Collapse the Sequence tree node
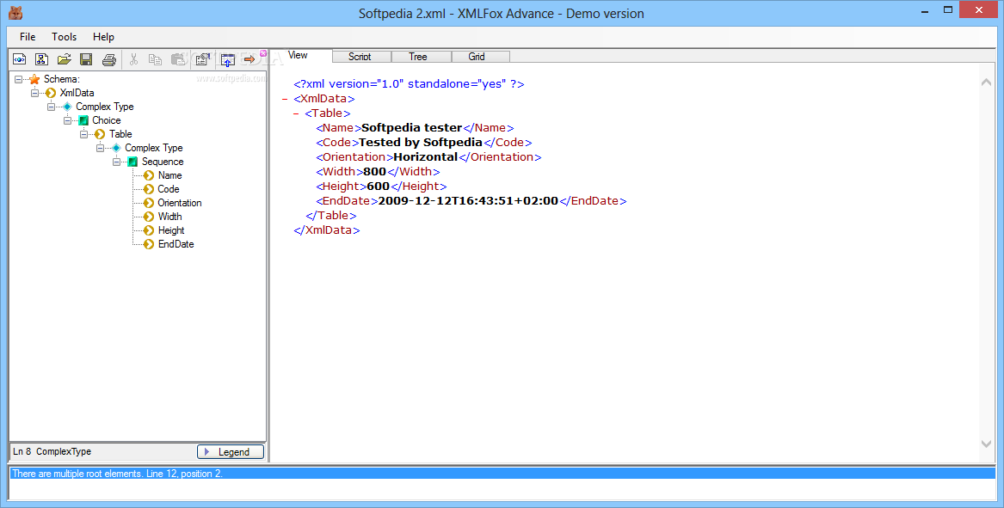The width and height of the screenshot is (1004, 508). click(x=116, y=162)
